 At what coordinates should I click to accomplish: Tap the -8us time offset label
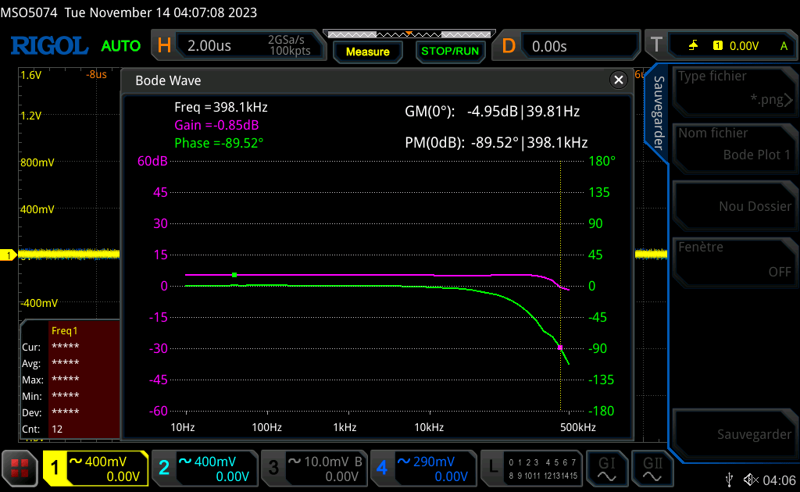click(x=96, y=74)
